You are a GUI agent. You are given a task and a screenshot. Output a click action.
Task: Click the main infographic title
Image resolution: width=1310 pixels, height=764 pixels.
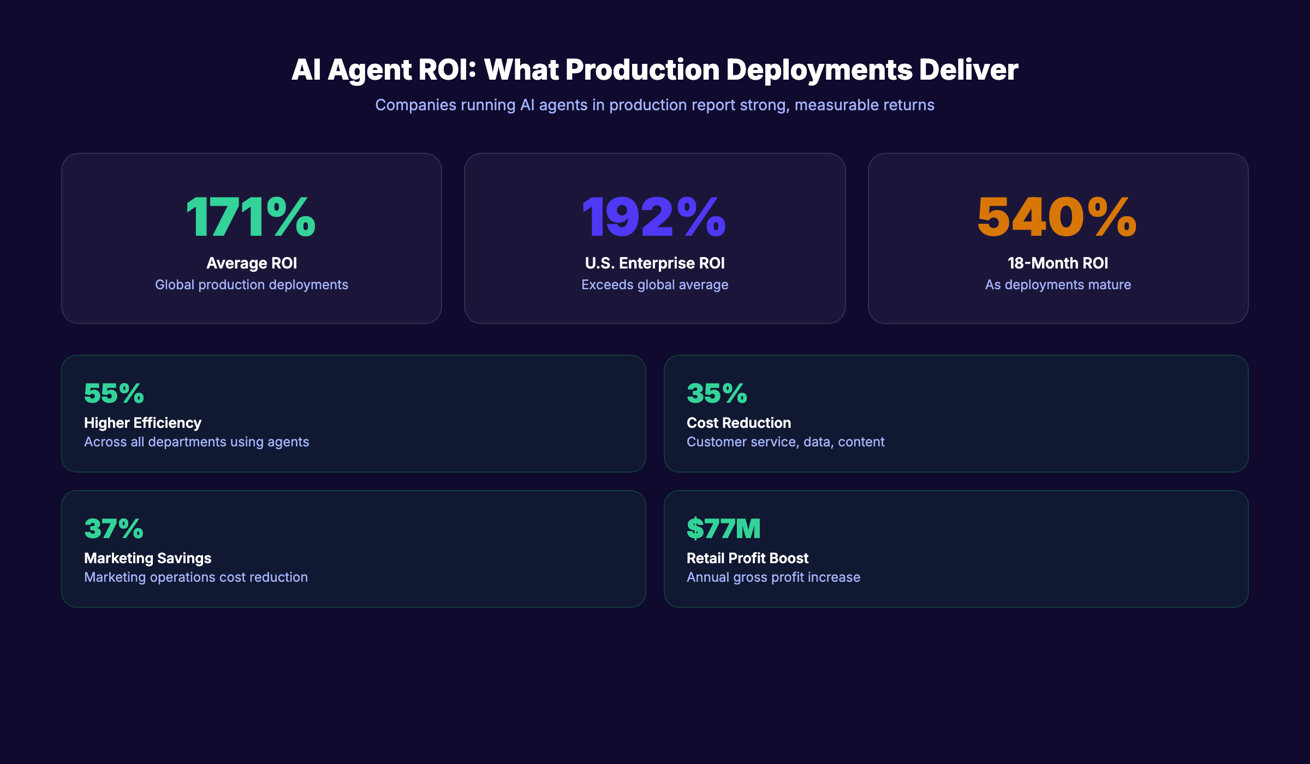pos(655,69)
